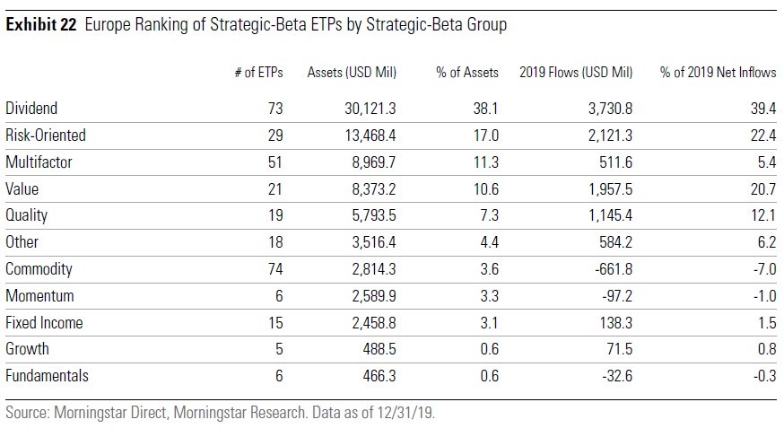The width and height of the screenshot is (784, 437).
Task: Select the Dividend row label
Action: pyautogui.click(x=31, y=109)
